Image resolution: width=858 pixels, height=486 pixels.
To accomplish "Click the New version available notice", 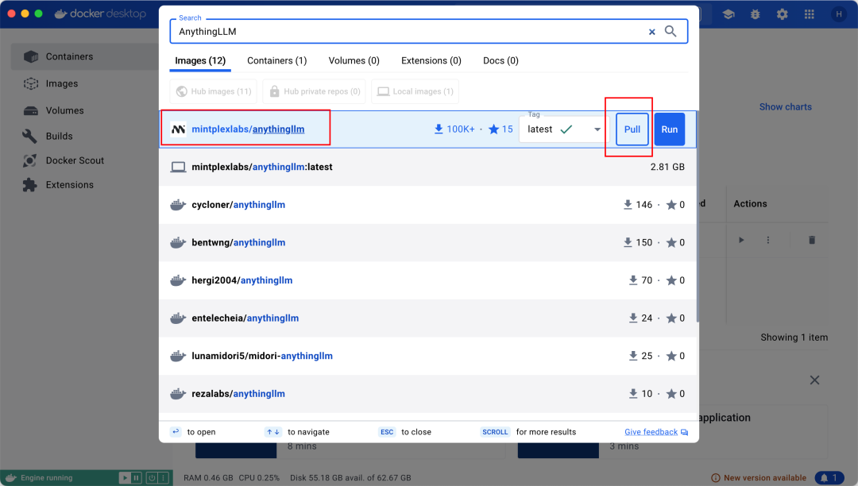I will click(759, 478).
